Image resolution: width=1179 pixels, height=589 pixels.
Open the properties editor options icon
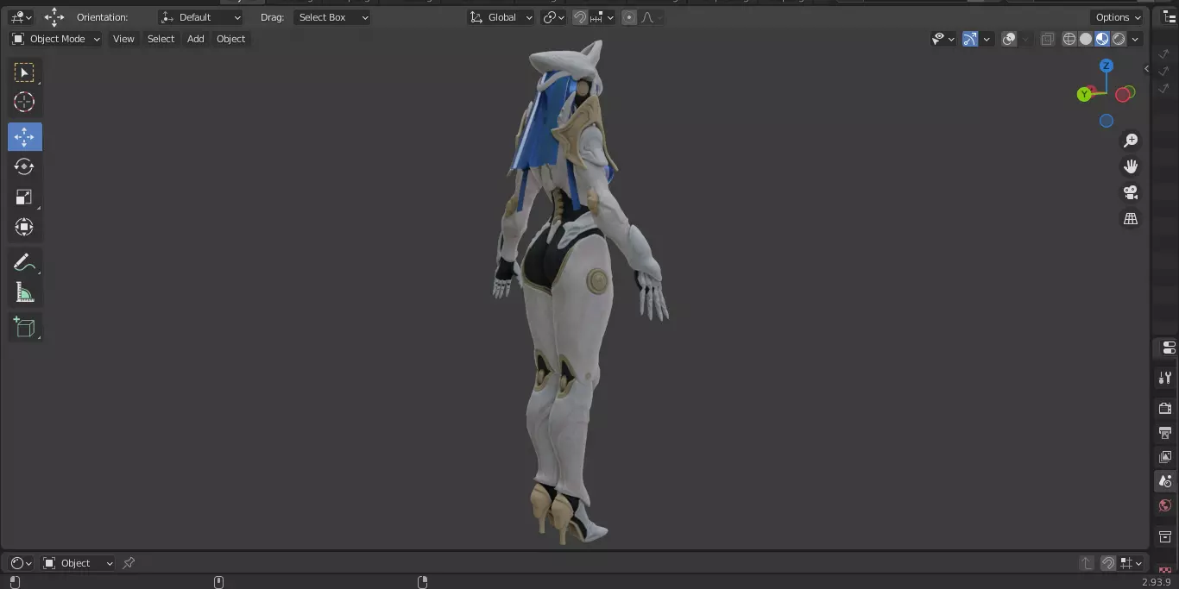click(x=1168, y=348)
